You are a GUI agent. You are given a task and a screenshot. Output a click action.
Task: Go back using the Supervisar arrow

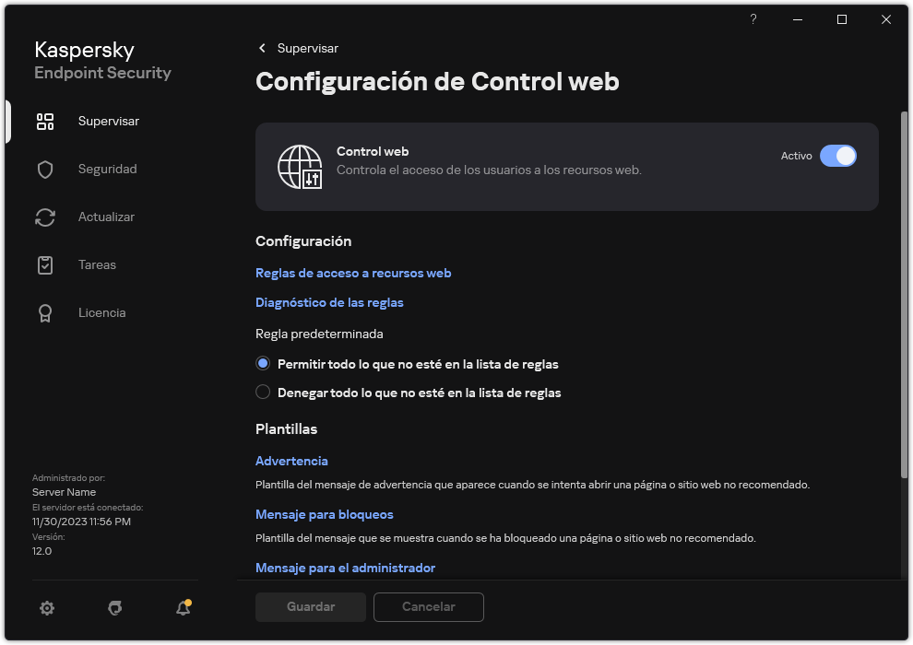pos(262,48)
